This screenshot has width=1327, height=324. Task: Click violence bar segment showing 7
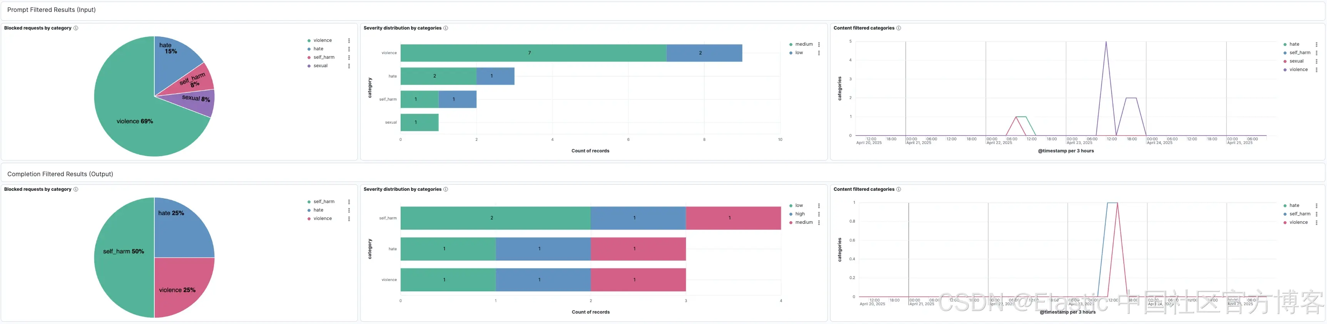click(533, 53)
